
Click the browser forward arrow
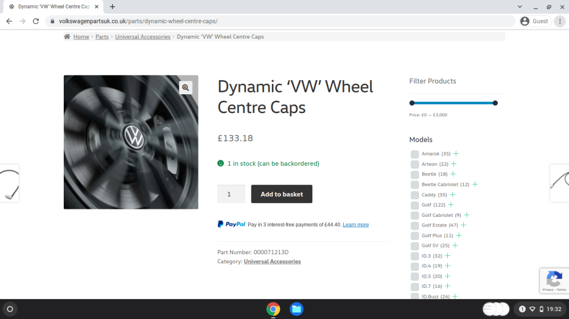pyautogui.click(x=23, y=21)
